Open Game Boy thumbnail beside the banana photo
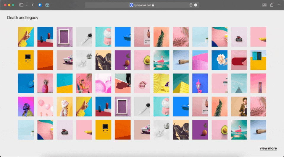Viewport: 284px width, 157px height. [x=104, y=130]
